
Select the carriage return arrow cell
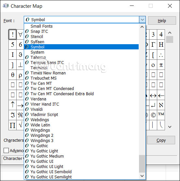click(x=153, y=105)
